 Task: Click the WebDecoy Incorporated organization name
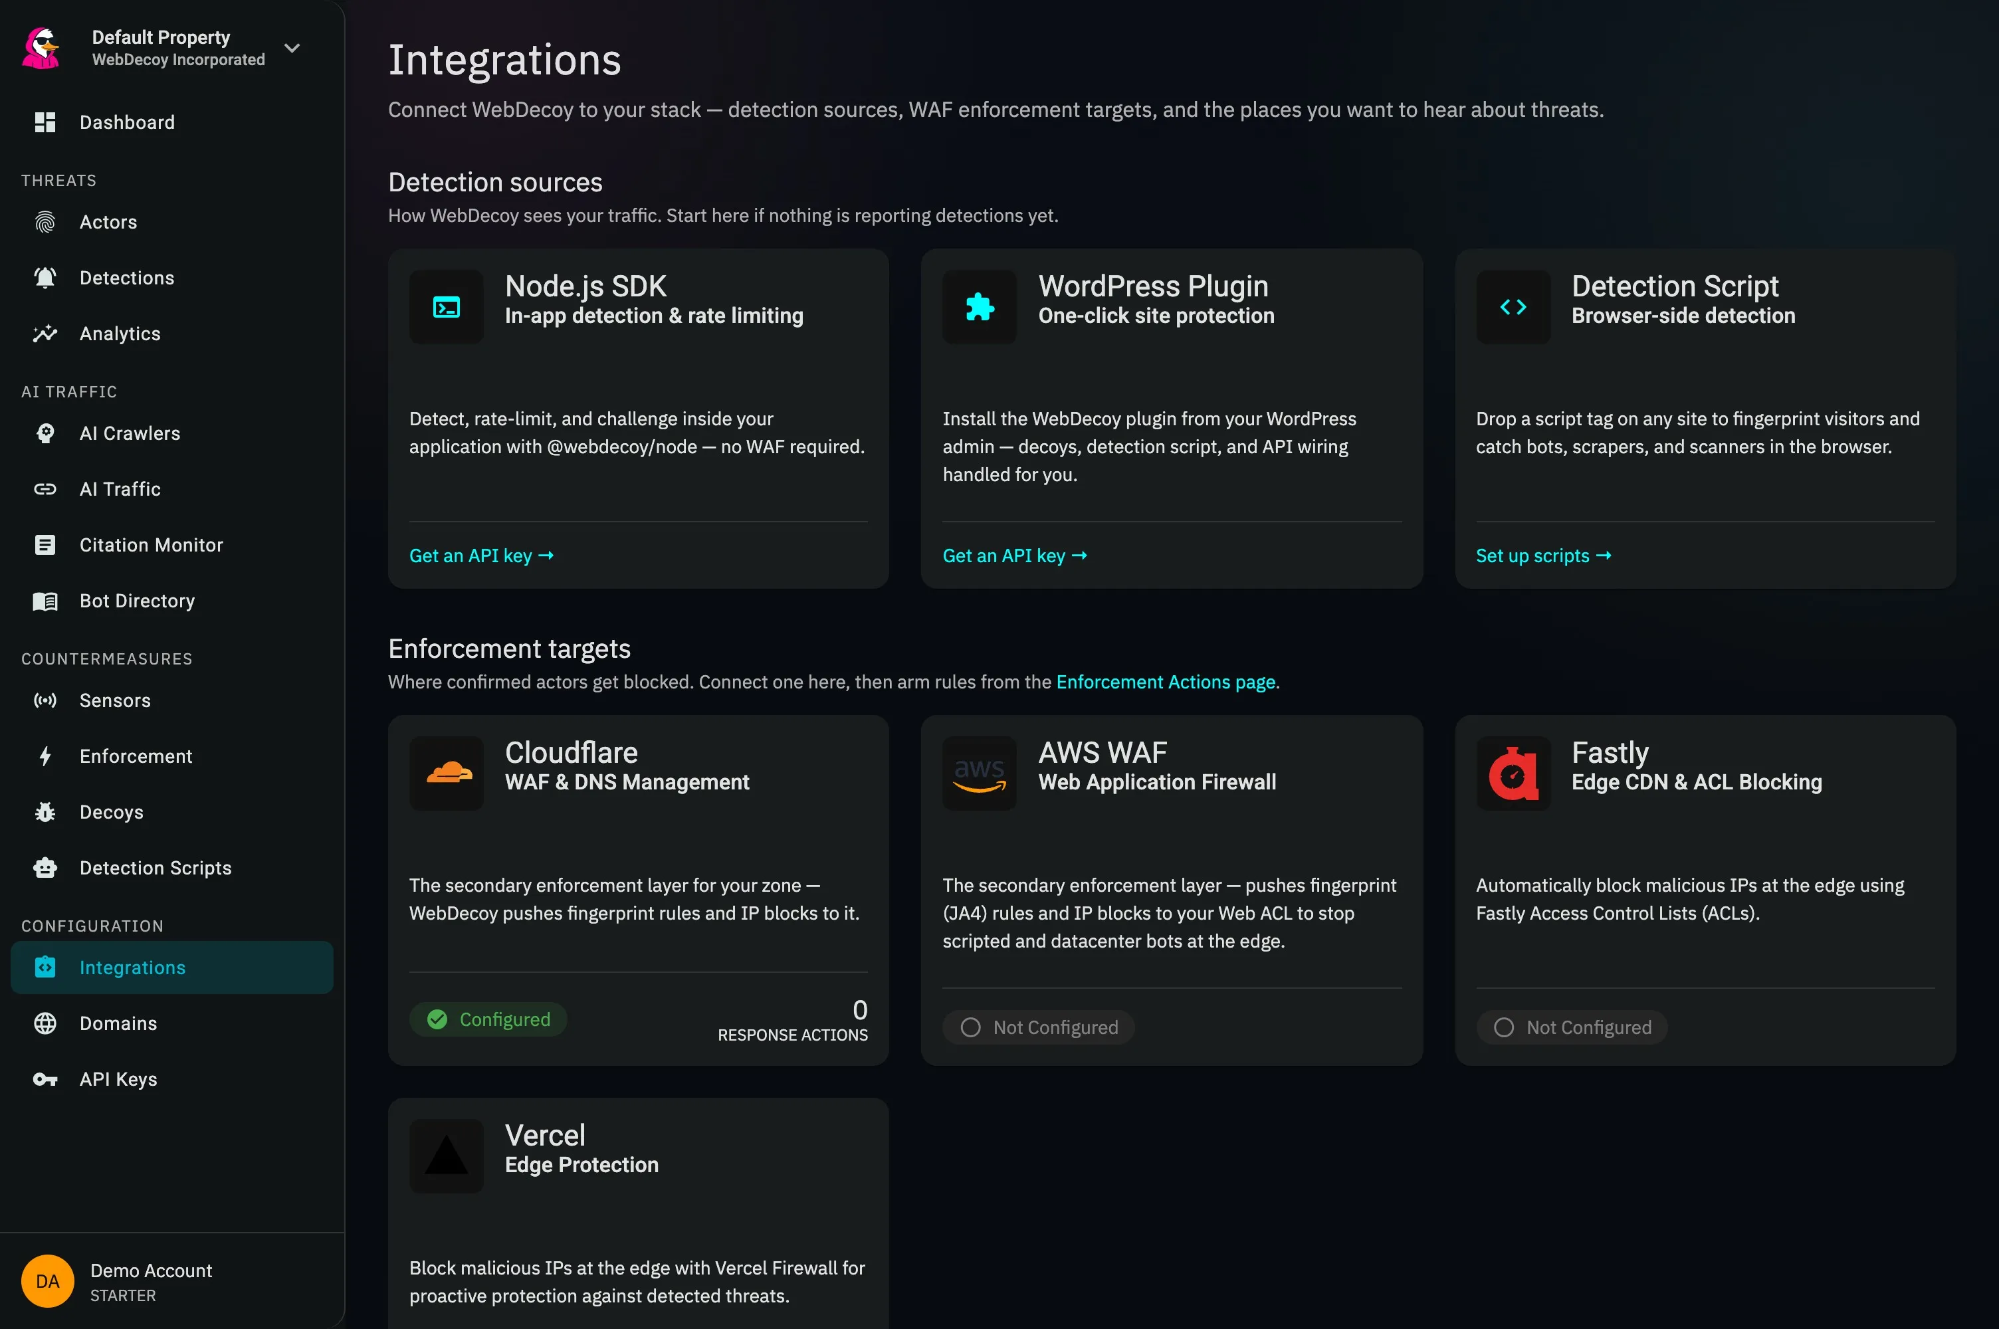(179, 59)
